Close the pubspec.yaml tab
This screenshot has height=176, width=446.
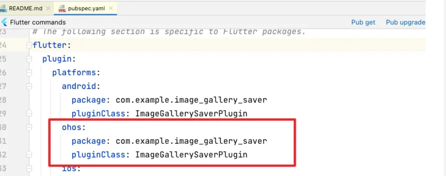111,8
